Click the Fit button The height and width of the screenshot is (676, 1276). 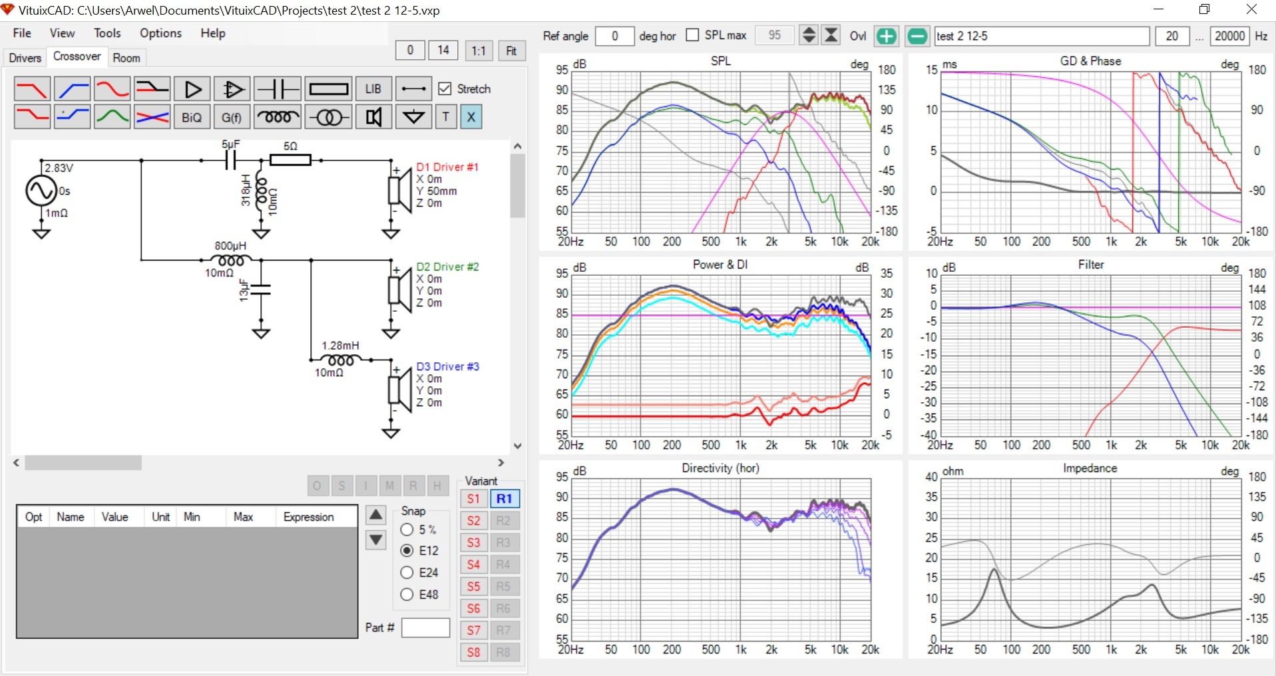tap(511, 51)
